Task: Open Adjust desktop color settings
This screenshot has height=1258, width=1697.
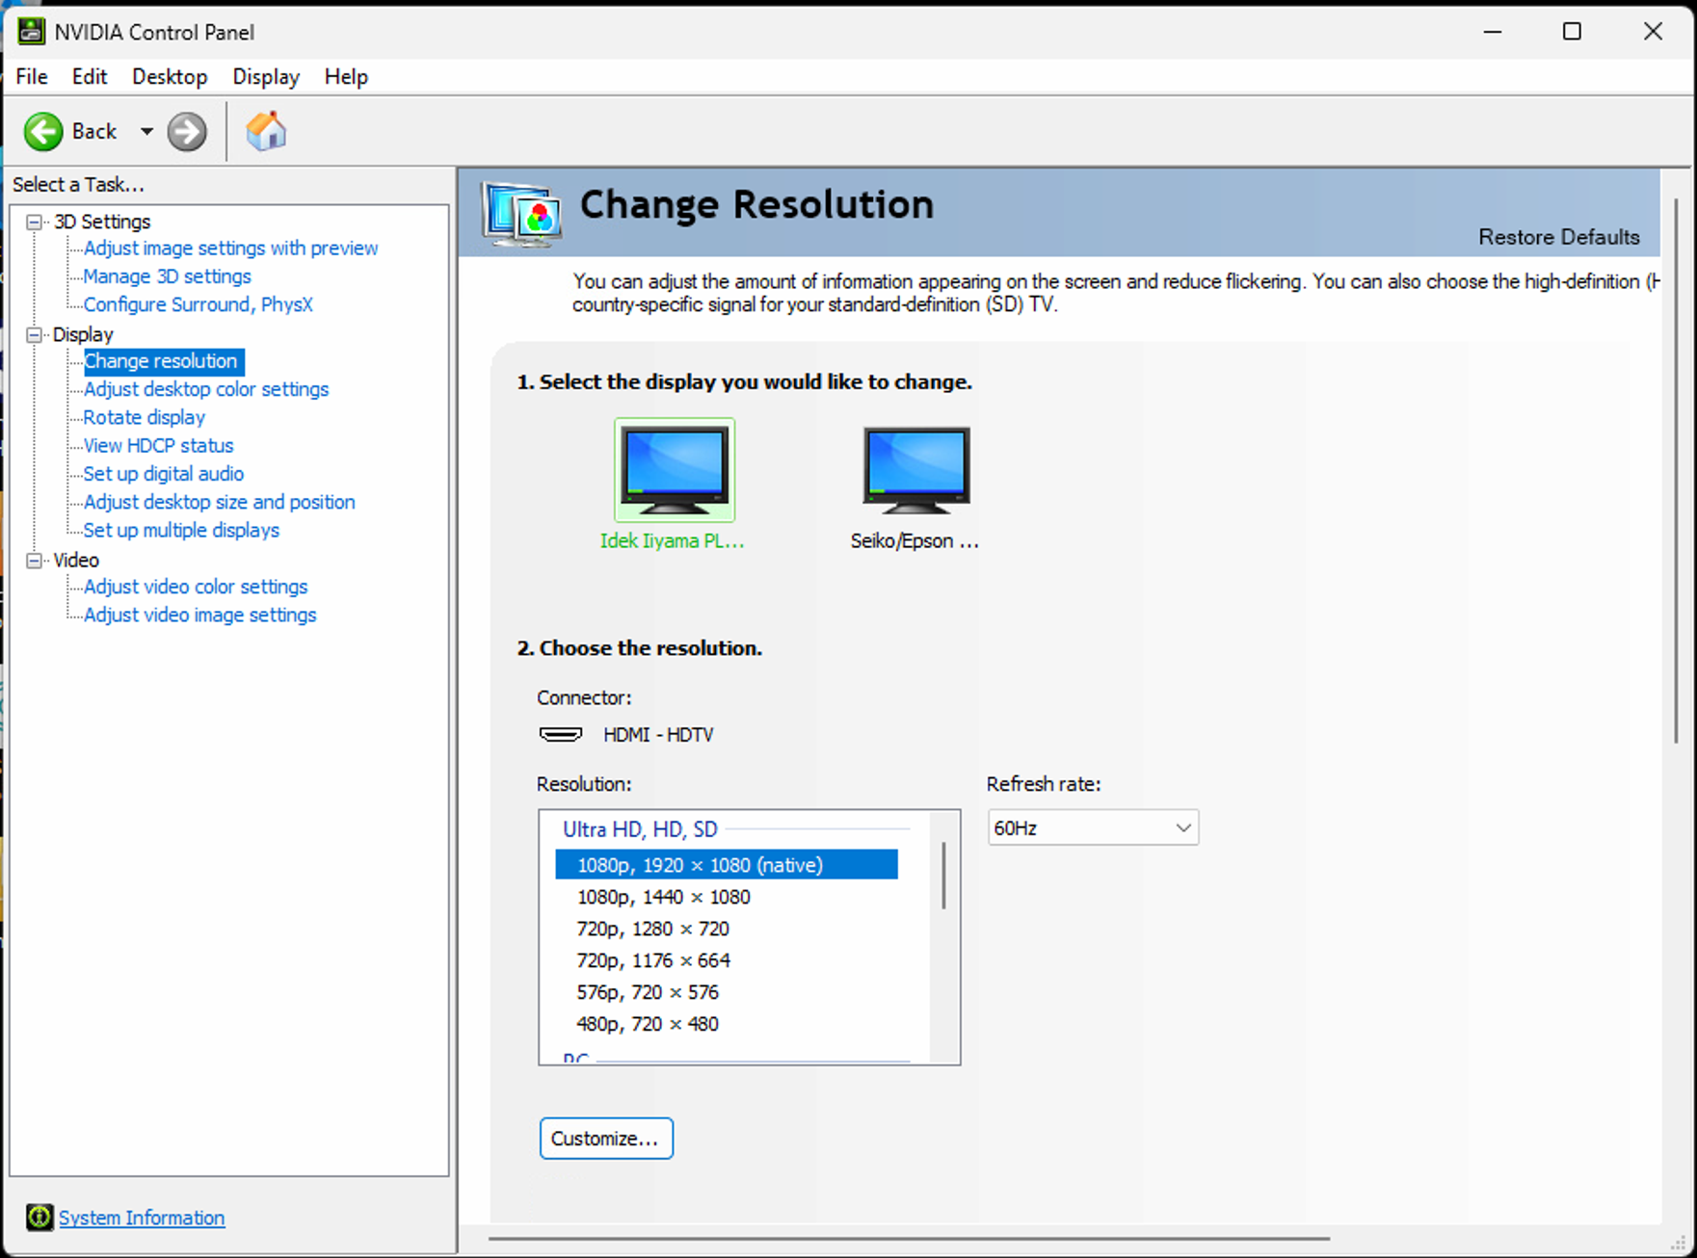Action: click(x=206, y=389)
